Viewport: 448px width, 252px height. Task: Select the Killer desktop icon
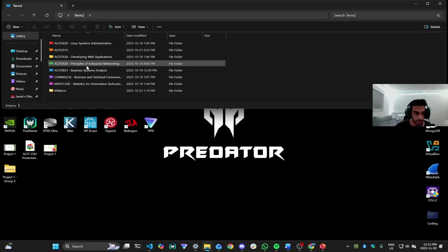[70, 125]
